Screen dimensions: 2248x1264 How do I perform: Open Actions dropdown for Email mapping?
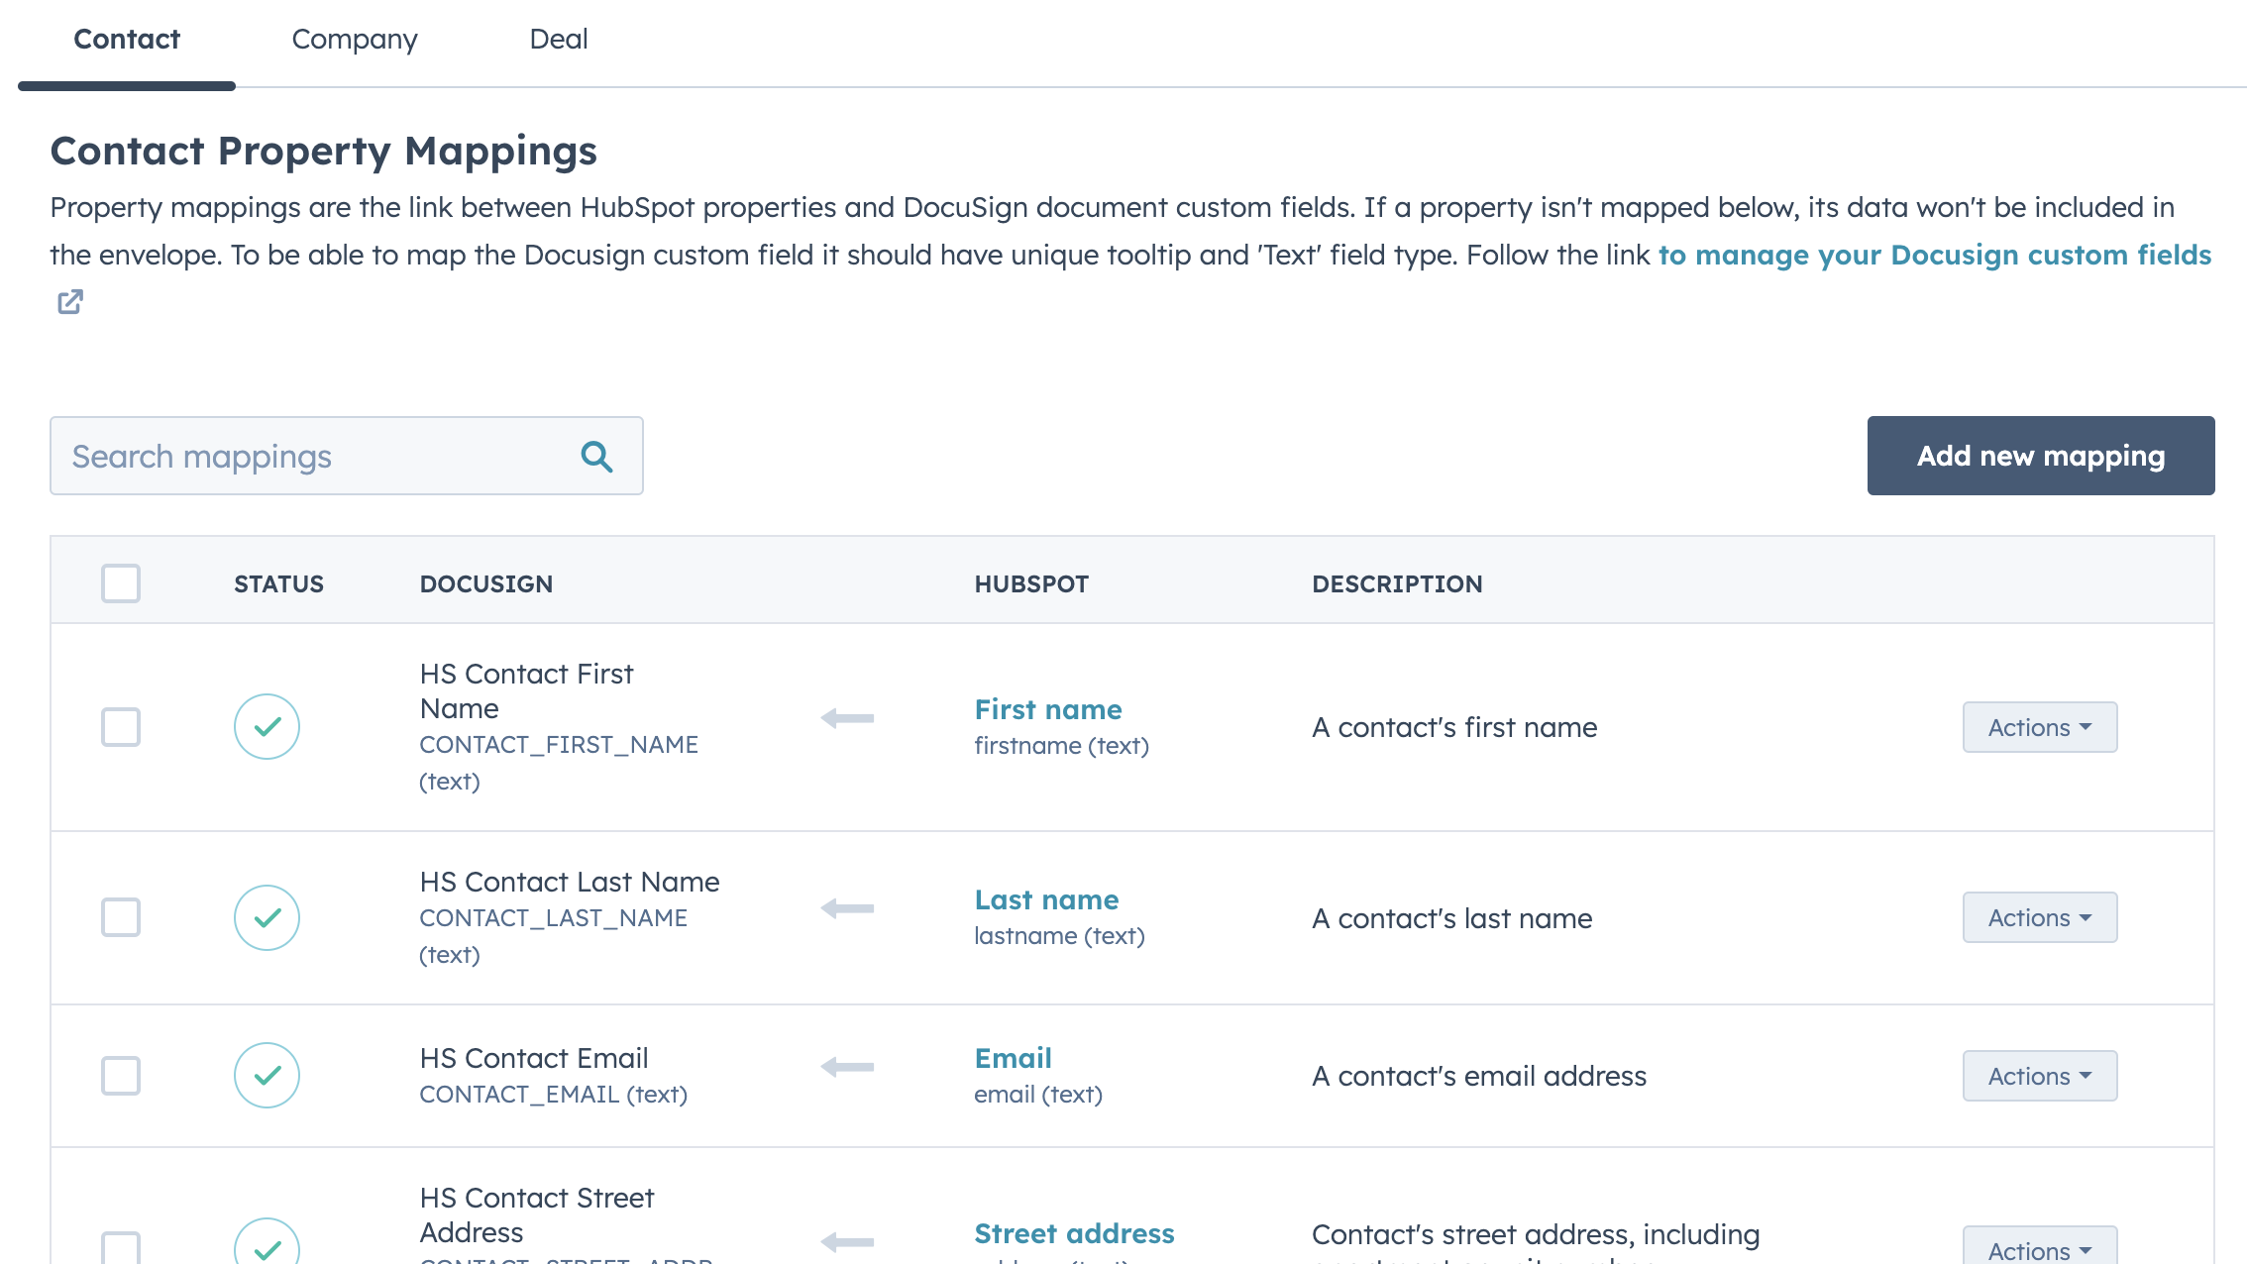[2039, 1076]
